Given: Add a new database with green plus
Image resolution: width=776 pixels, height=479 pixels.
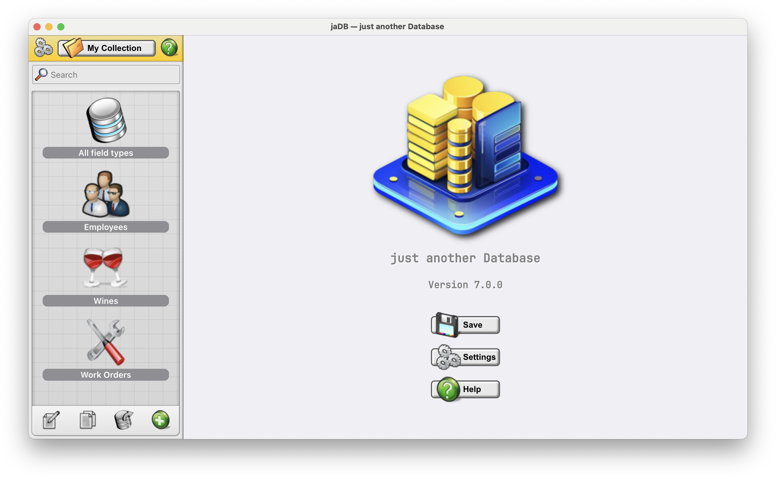Looking at the screenshot, I should click(160, 420).
